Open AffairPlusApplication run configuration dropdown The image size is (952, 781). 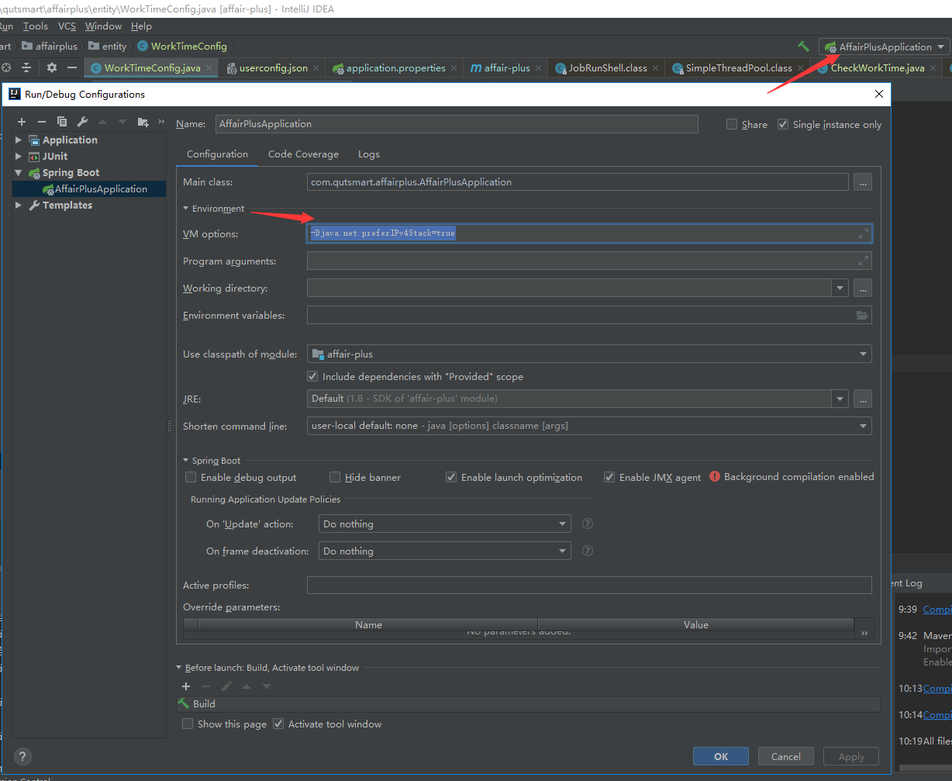click(885, 47)
